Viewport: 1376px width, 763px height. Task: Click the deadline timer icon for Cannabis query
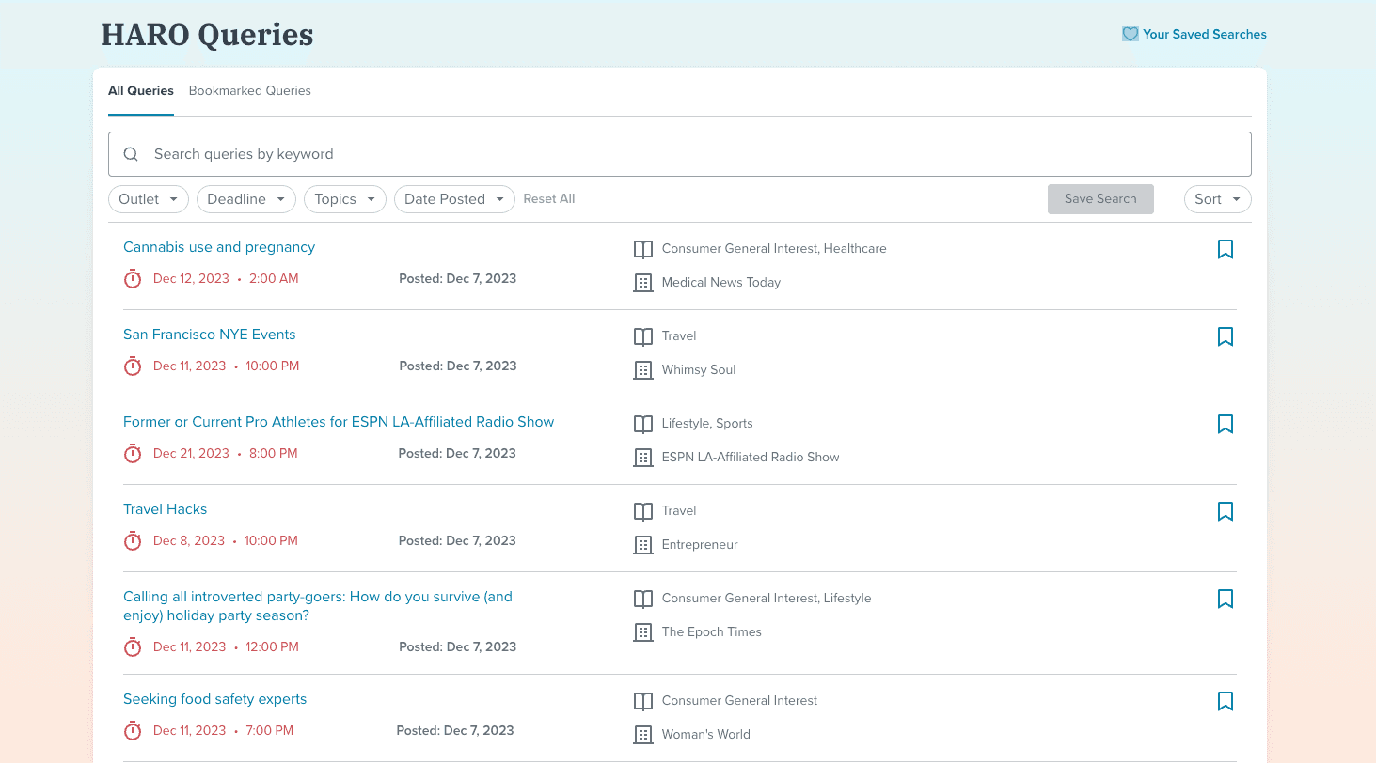pos(133,279)
